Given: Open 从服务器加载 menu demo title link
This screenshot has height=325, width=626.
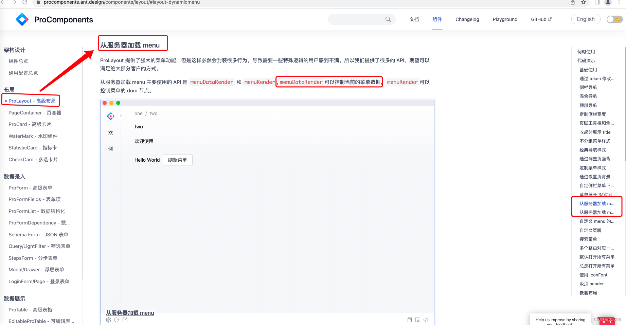Looking at the screenshot, I should point(130,313).
